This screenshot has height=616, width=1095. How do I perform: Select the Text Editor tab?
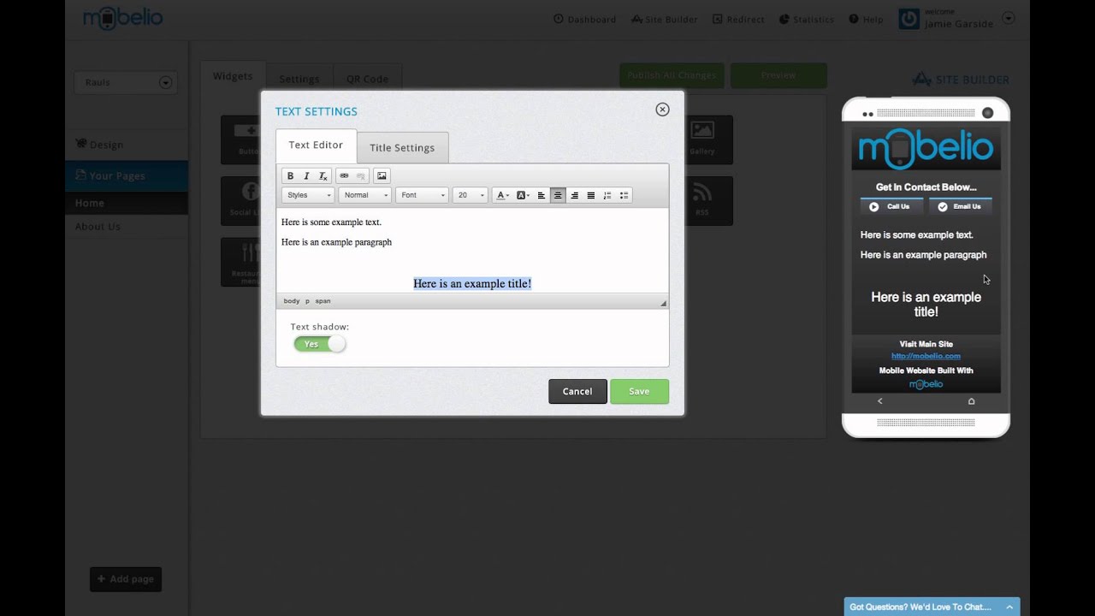tap(316, 145)
